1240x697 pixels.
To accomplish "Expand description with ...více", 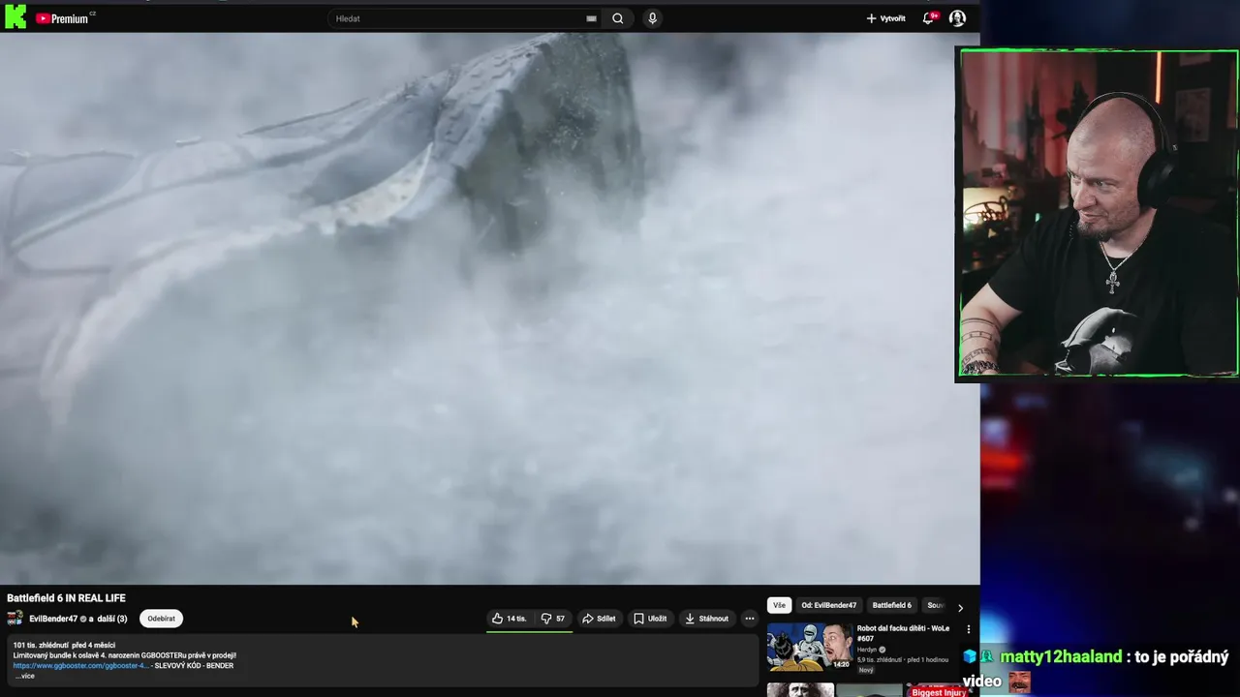I will tap(24, 676).
